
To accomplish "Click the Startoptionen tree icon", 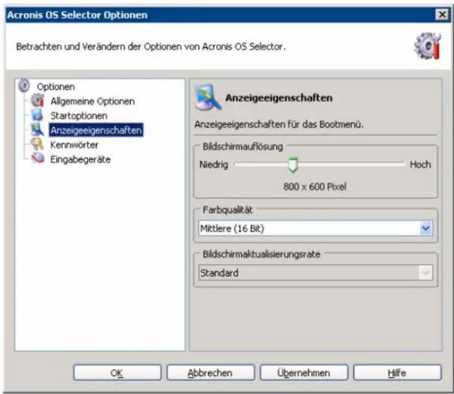I will click(x=38, y=115).
